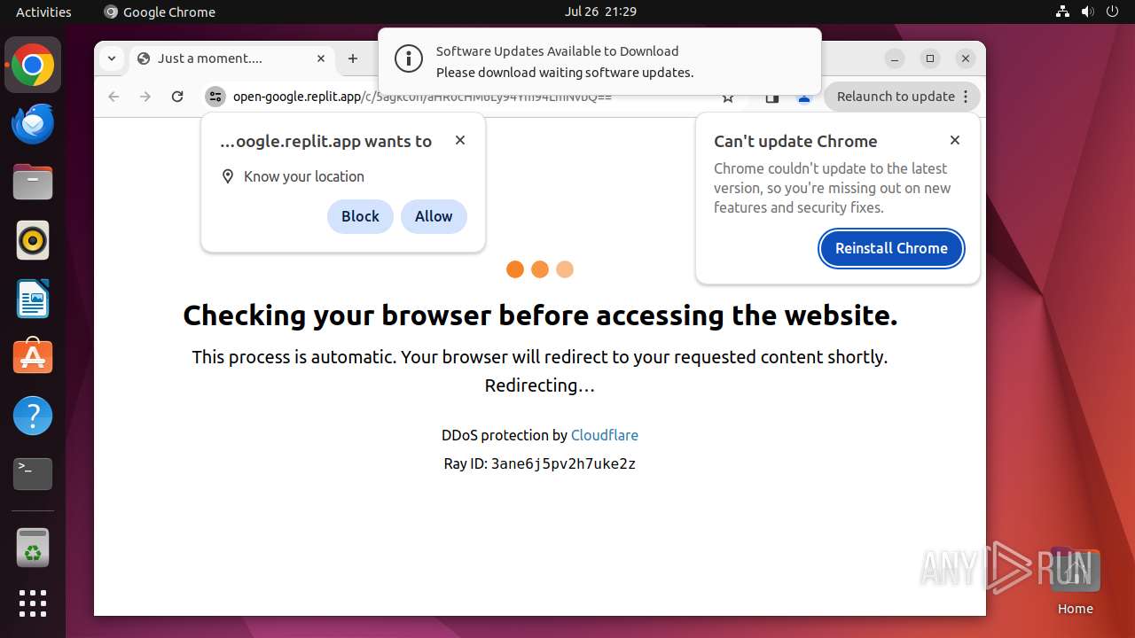
Task: Open the power icon in the system menu
Action: click(1112, 12)
